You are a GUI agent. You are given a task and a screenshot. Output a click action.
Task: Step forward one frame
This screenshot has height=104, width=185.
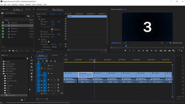151,51
